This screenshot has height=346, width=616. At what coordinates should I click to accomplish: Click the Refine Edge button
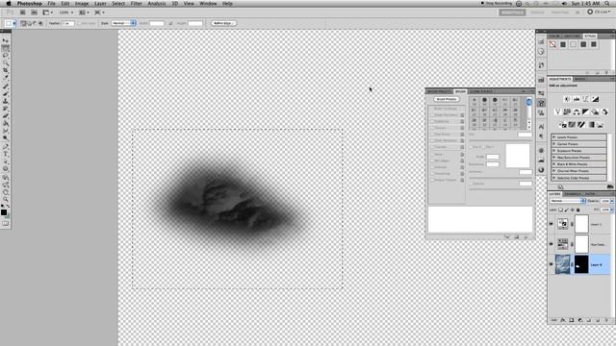(223, 23)
